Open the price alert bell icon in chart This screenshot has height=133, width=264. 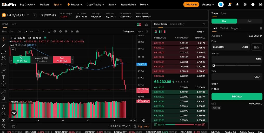pyautogui.click(x=146, y=25)
